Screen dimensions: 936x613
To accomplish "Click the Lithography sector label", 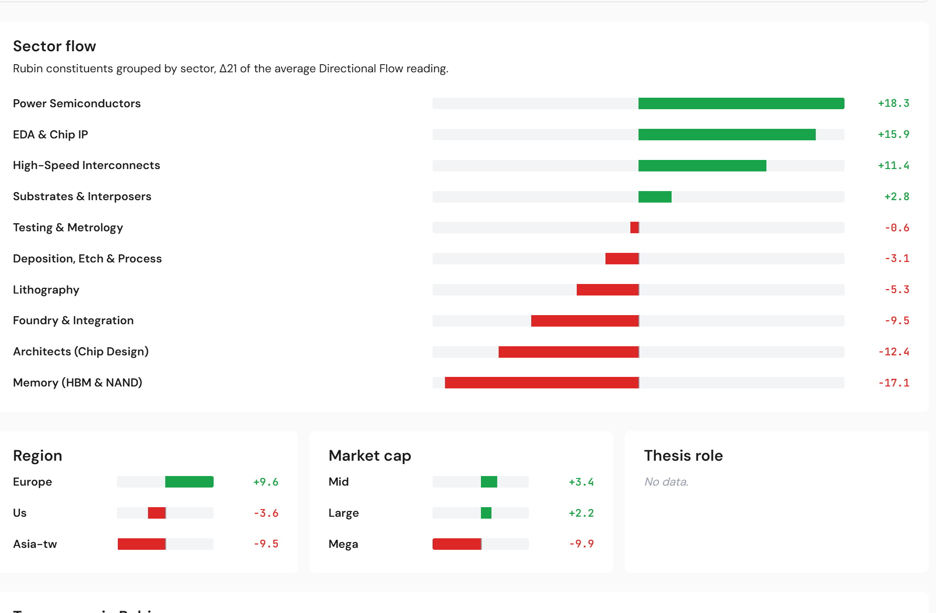I will pyautogui.click(x=46, y=290).
